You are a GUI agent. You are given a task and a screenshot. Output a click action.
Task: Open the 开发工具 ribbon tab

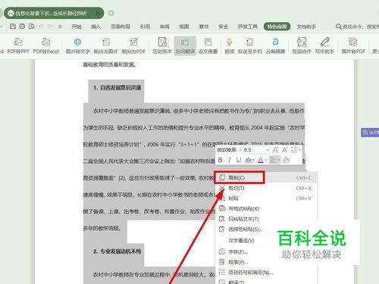tap(248, 27)
